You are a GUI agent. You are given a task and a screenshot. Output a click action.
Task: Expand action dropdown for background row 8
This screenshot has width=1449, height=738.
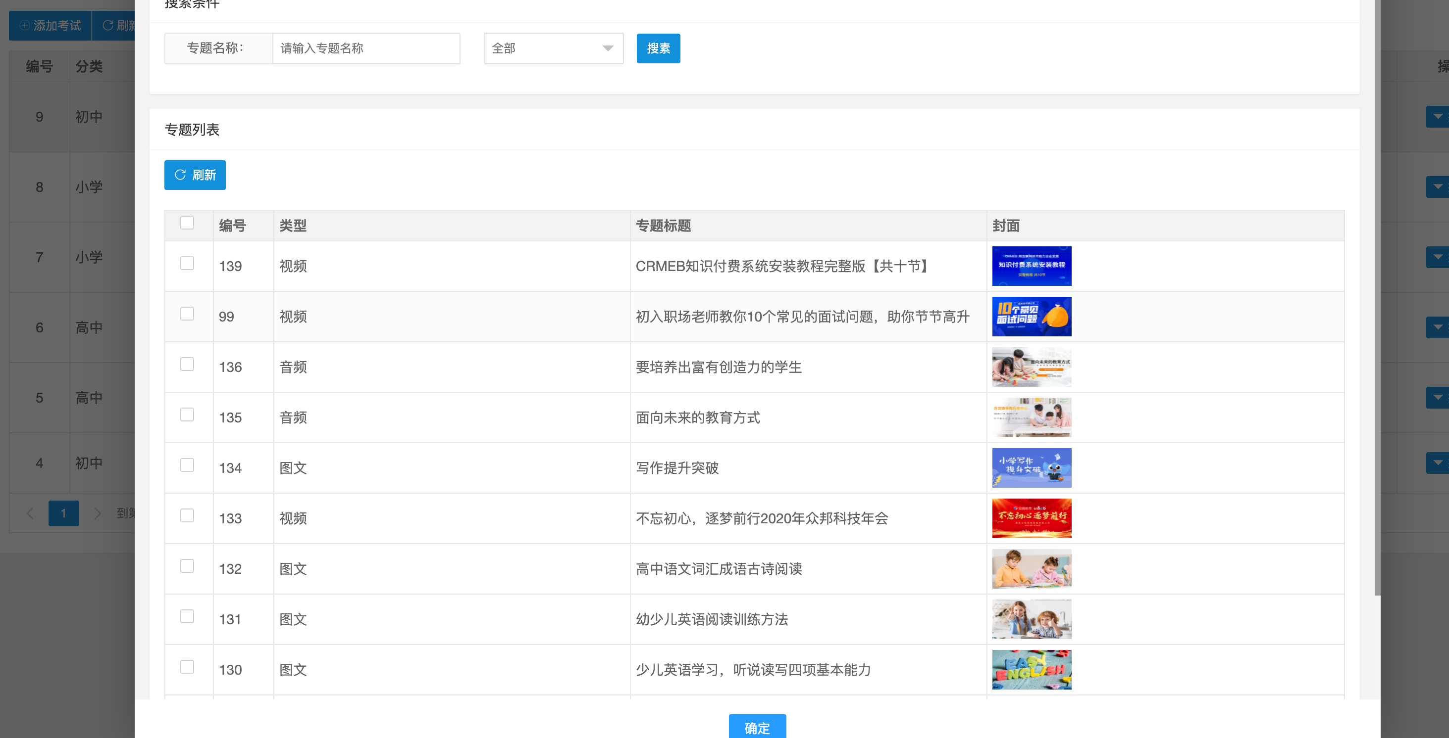1437,187
